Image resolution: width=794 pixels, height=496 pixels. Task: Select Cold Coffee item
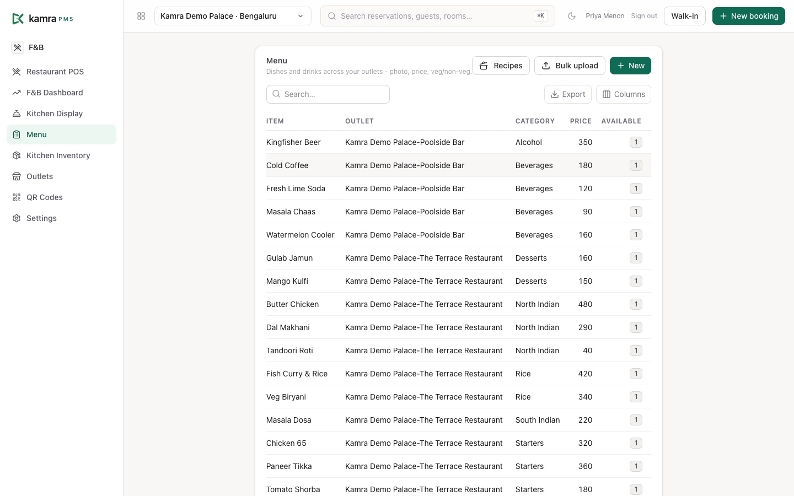[x=287, y=165]
